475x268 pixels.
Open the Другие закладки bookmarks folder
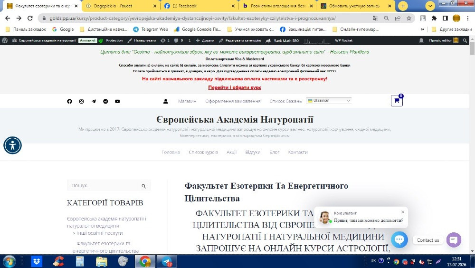[x=451, y=29]
